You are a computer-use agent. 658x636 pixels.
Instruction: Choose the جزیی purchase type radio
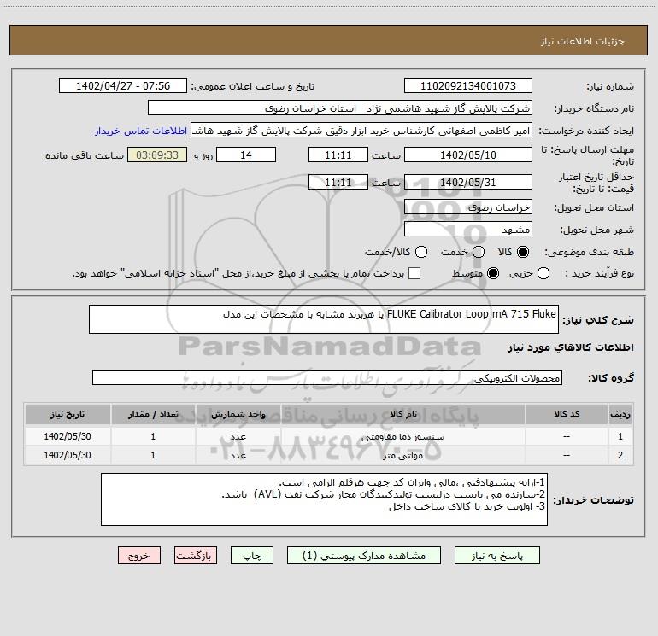tap(543, 273)
